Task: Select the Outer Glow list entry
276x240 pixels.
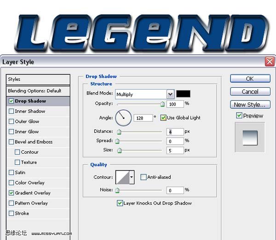Action: [x=38, y=121]
